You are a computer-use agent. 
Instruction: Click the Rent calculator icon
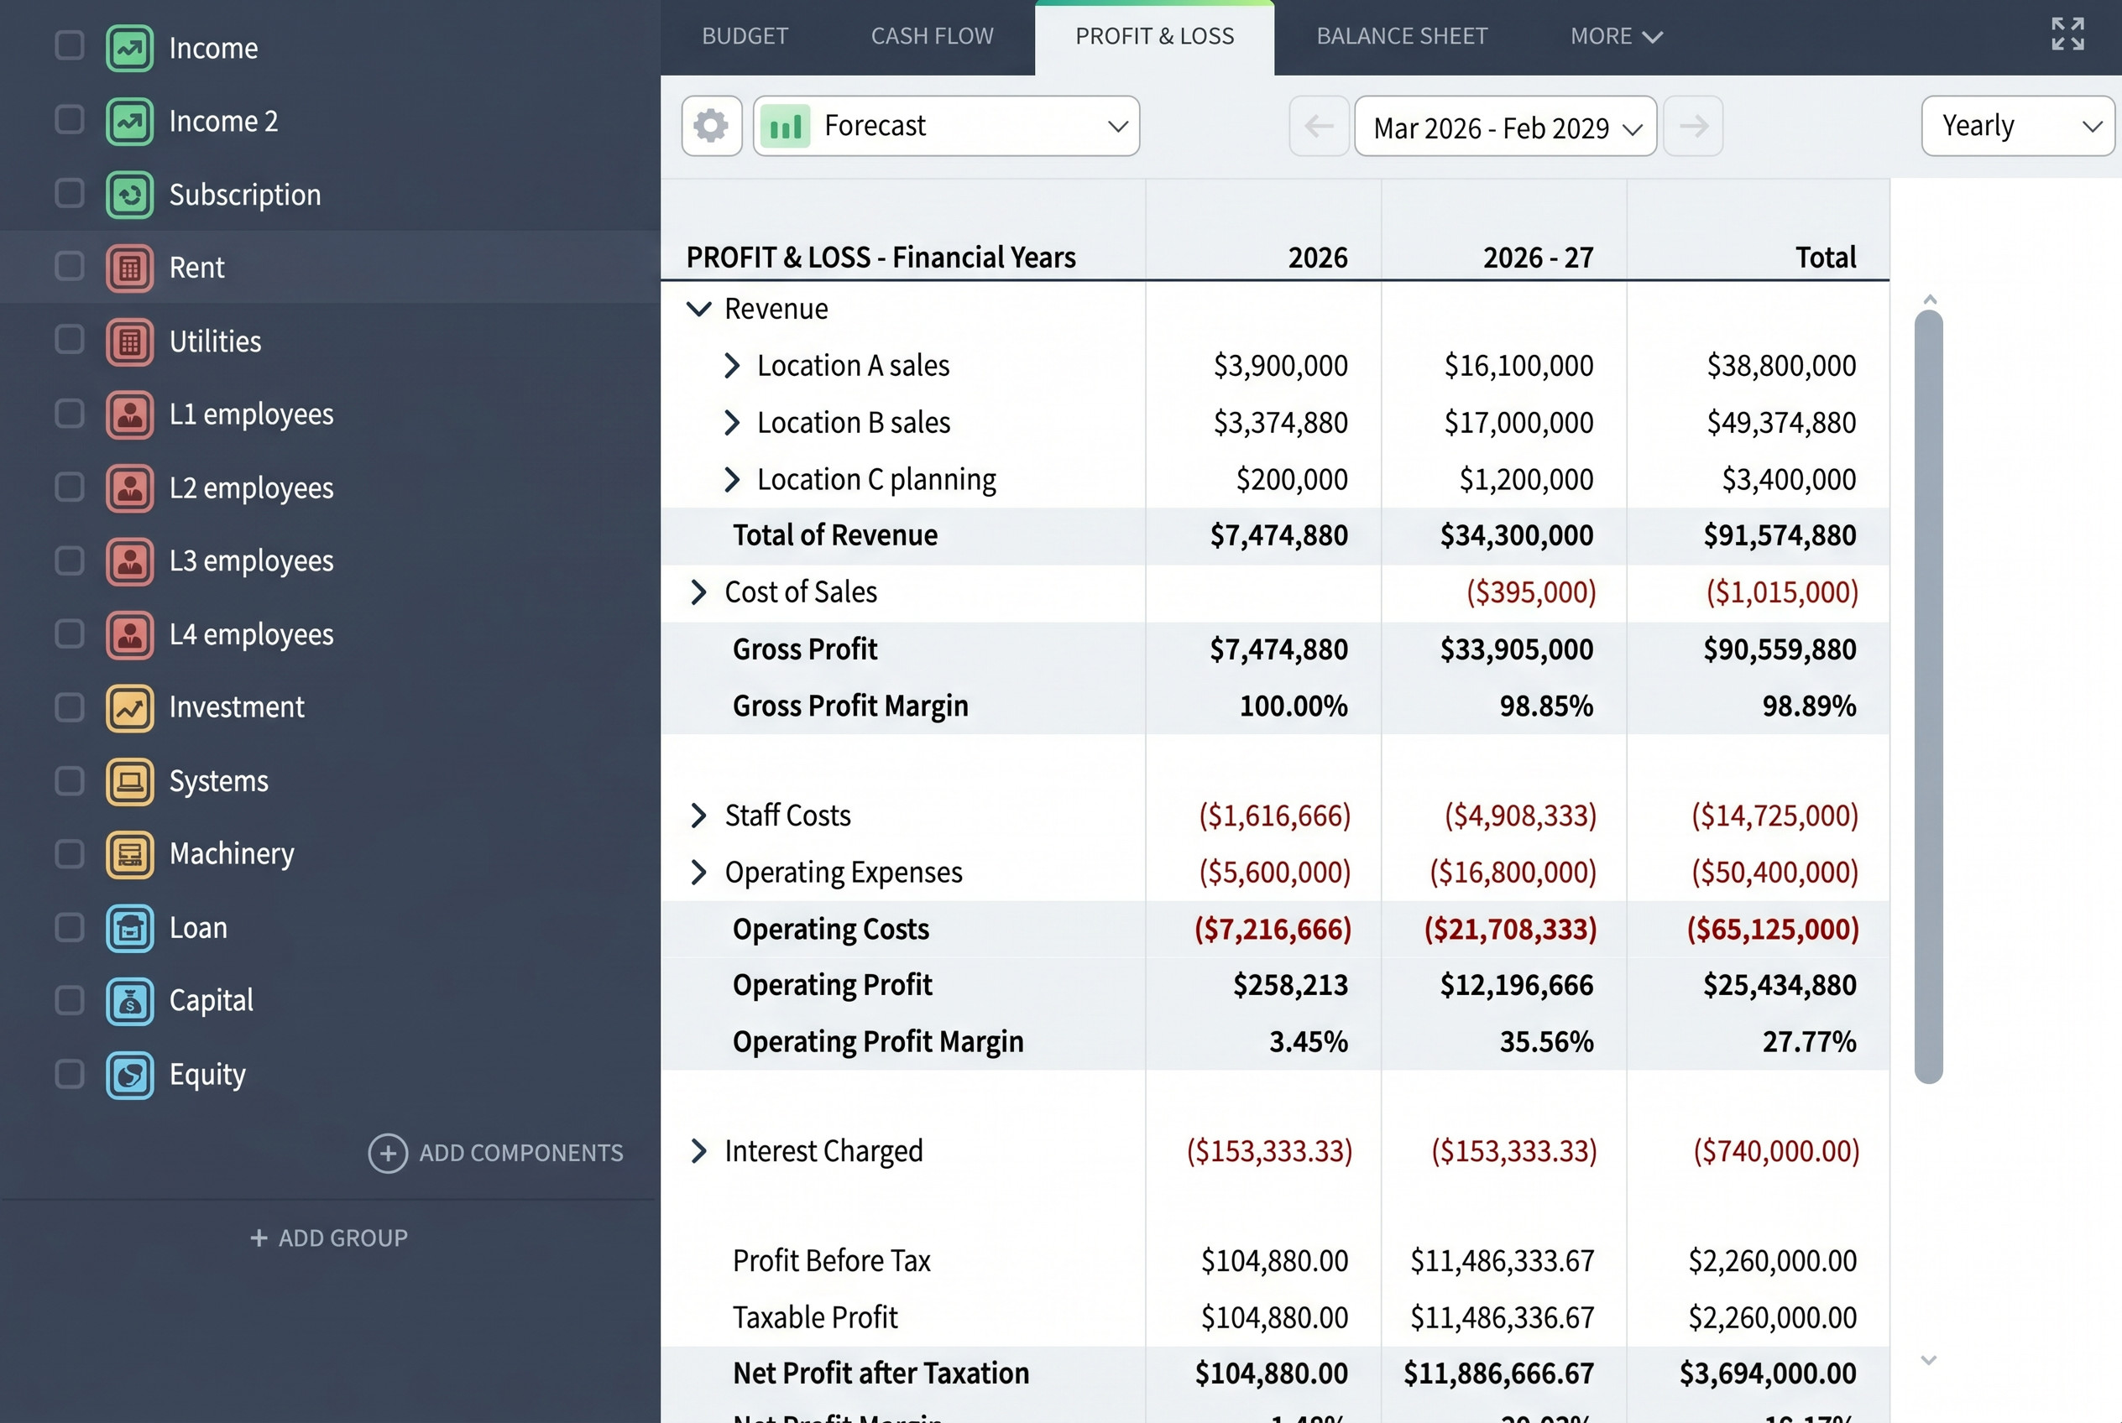130,268
